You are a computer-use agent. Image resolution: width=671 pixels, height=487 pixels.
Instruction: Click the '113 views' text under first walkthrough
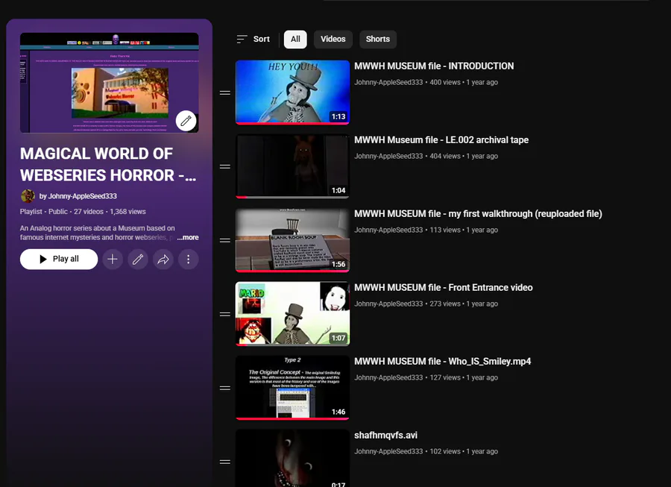click(x=445, y=230)
